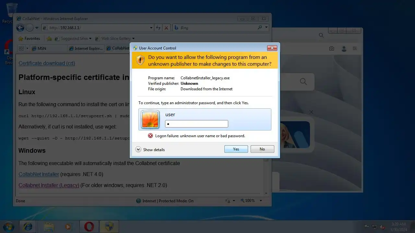Open the Opera easy setup menu icon
415x233 pixels.
pos(355,49)
